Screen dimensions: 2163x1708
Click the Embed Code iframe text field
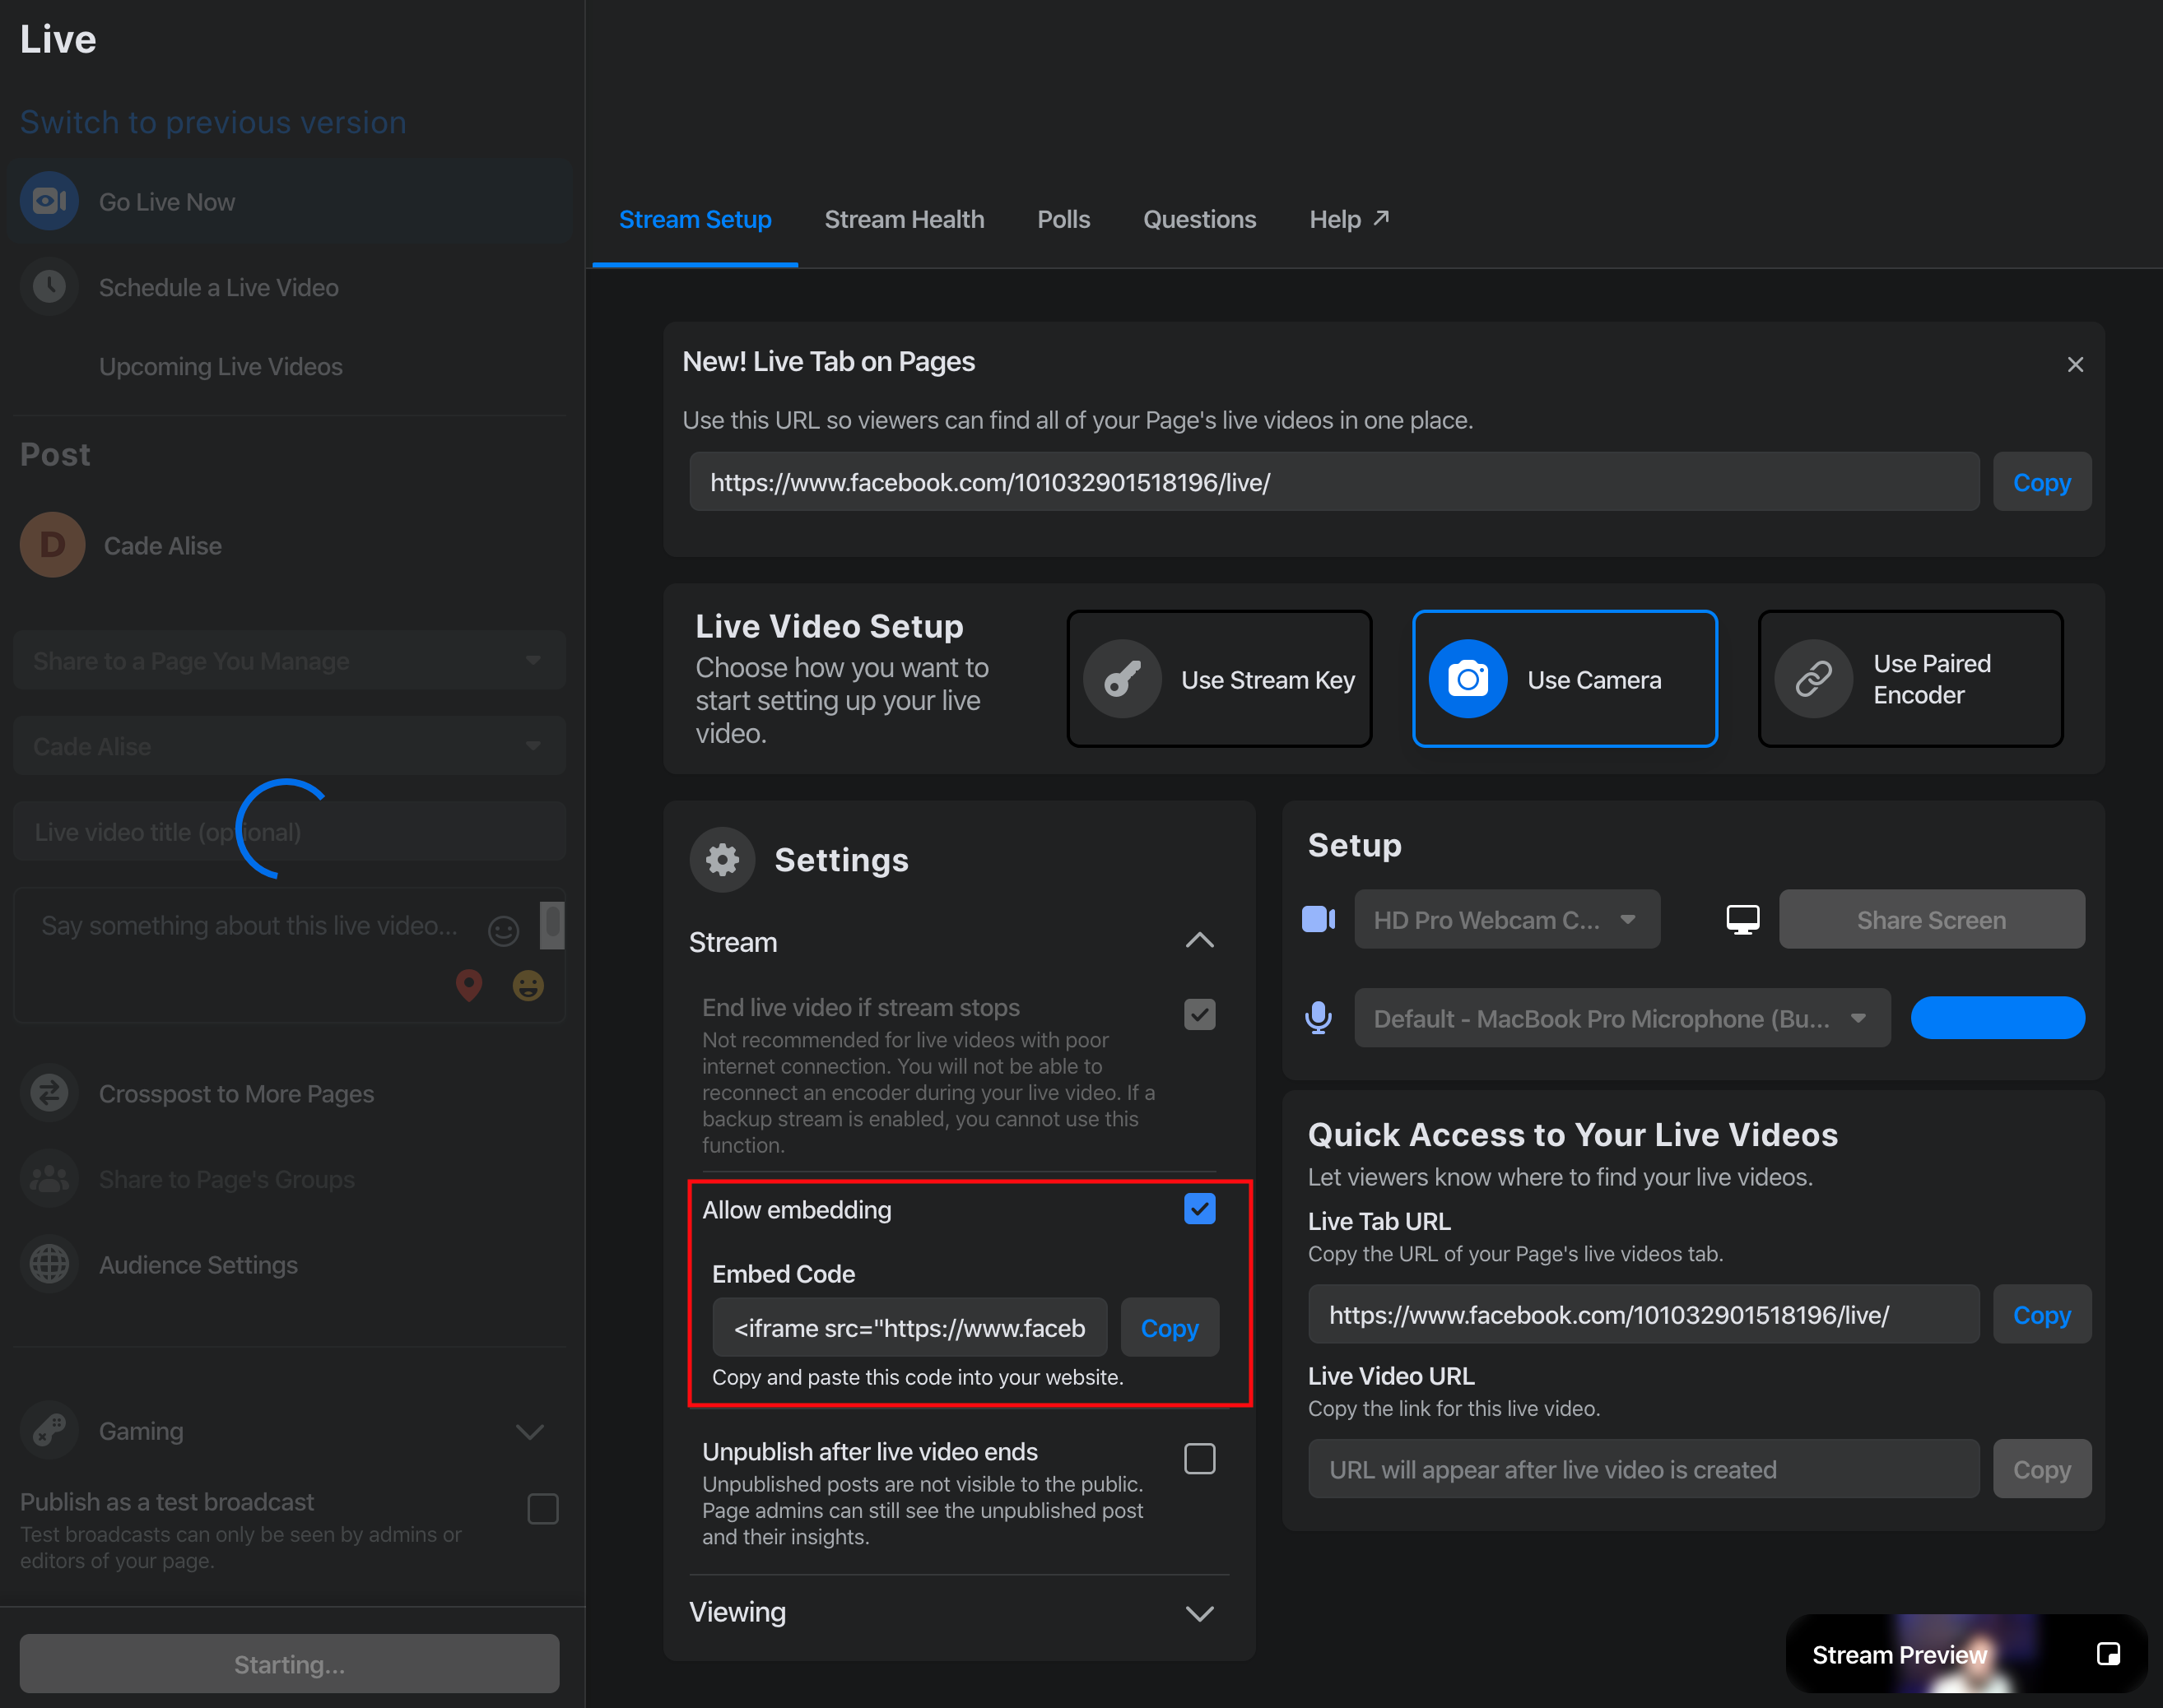909,1327
